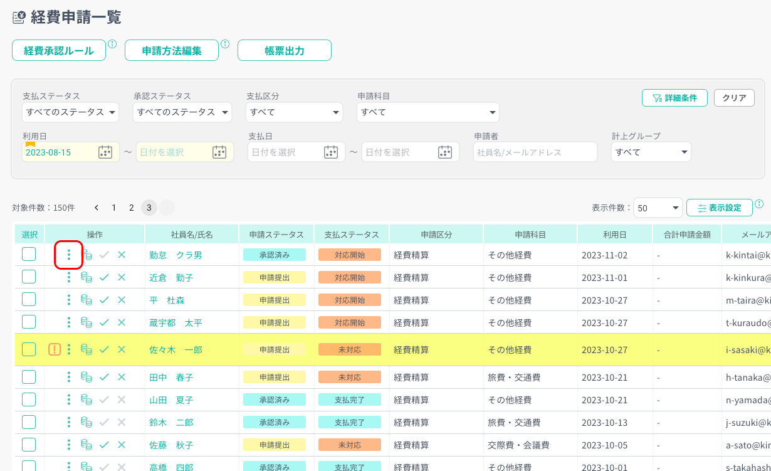Screen dimensions: 771x471
Task: Go to page 2
Action: 132,208
